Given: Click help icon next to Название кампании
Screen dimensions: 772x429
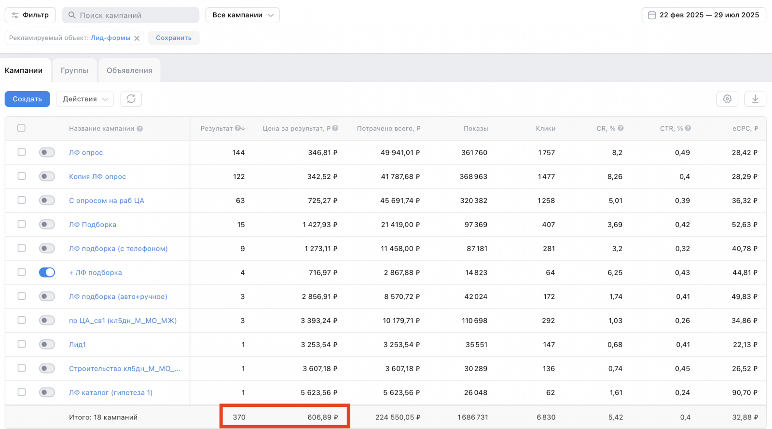Looking at the screenshot, I should 139,129.
